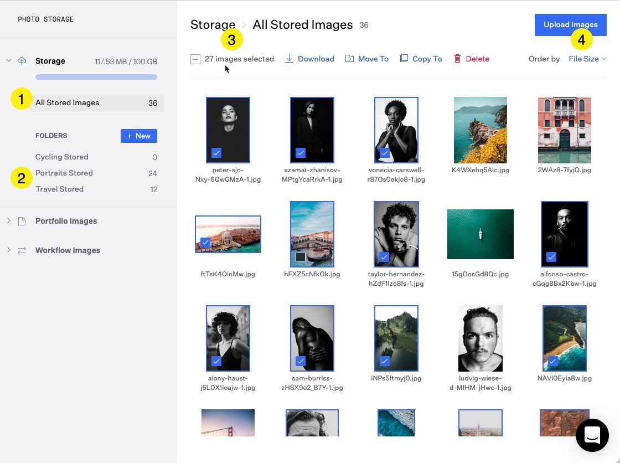Check the unchecked box on hFXZ5cNfkOk.jpg
The width and height of the screenshot is (620, 463).
click(301, 257)
